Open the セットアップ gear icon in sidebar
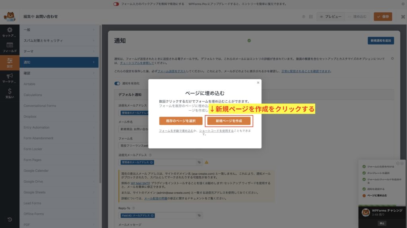Image resolution: width=407 pixels, height=228 pixels. click(x=10, y=32)
